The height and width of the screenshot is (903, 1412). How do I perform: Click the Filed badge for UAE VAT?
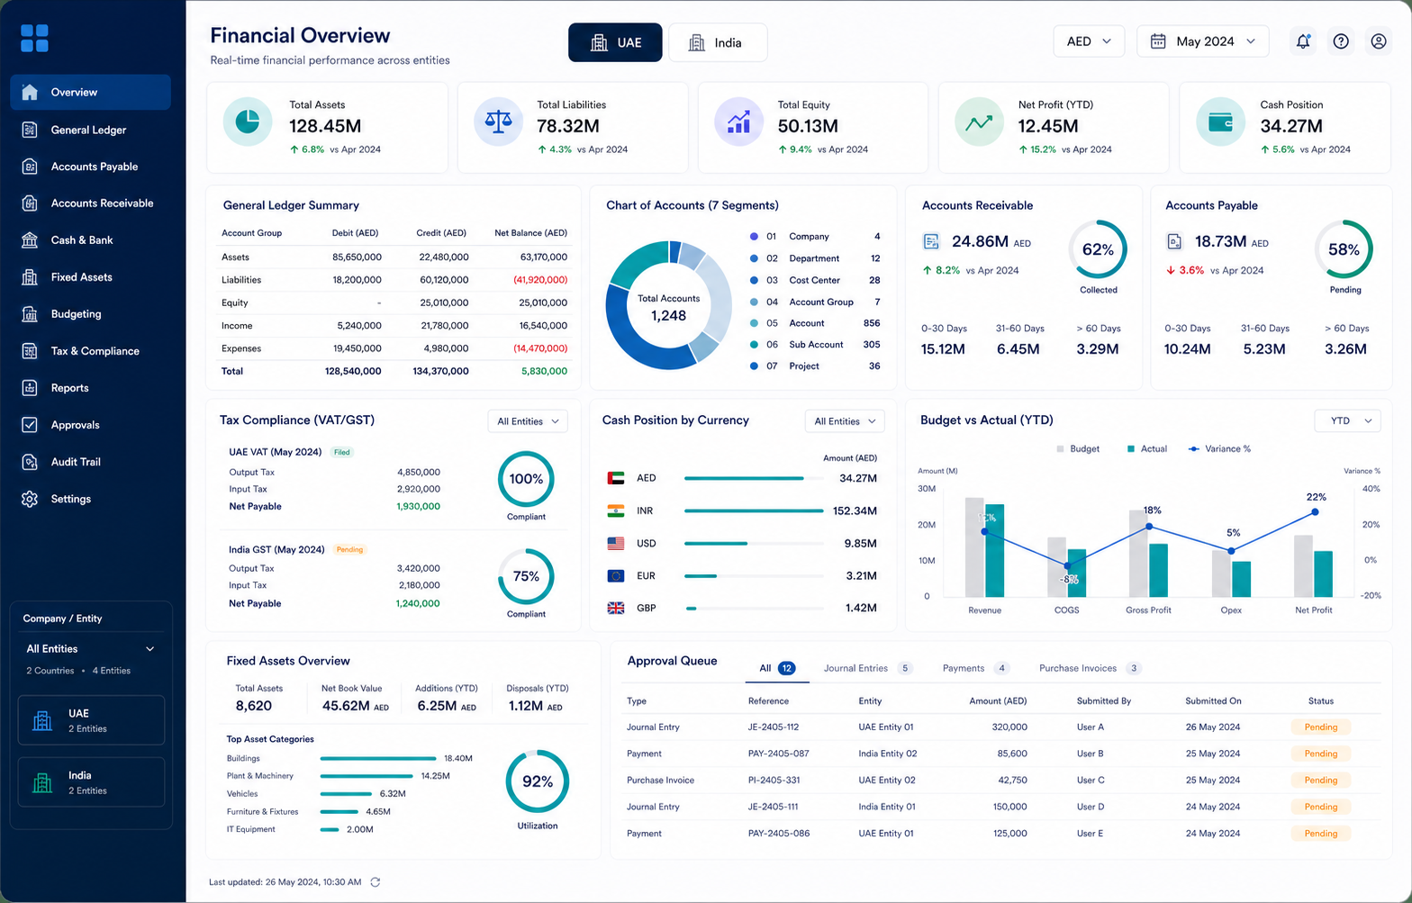pyautogui.click(x=342, y=452)
